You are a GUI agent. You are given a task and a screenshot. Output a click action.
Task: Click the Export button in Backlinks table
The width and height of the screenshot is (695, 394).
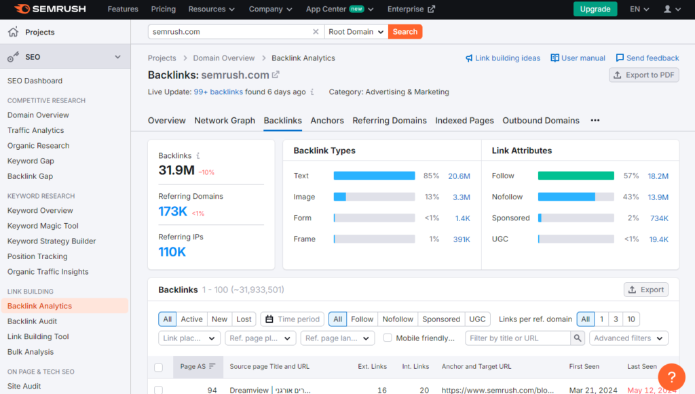646,290
